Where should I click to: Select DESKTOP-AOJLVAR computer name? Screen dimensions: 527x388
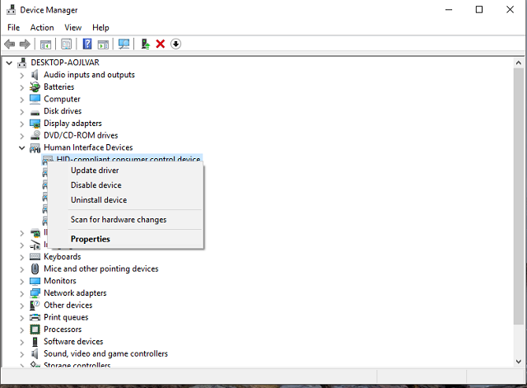(65, 63)
